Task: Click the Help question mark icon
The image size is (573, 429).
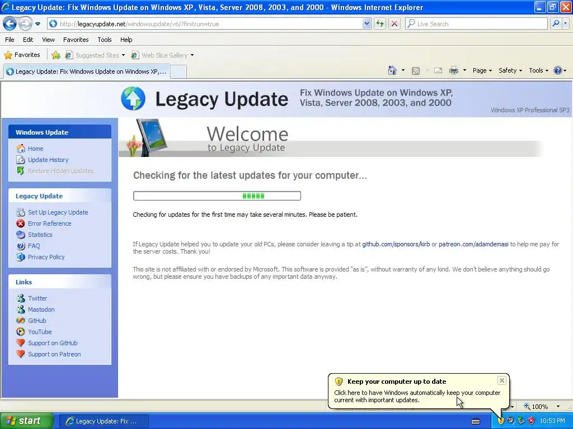Action: click(558, 70)
